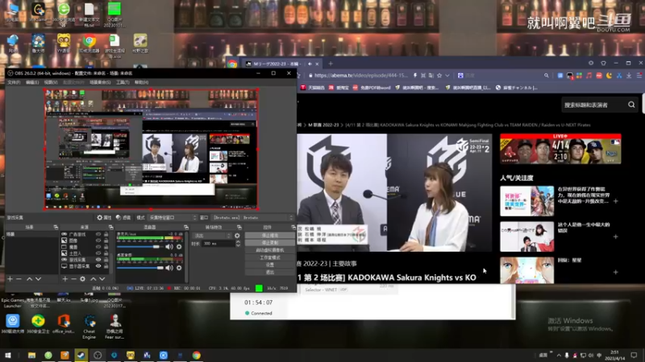Toggle lock on 显示器采集 source
Image resolution: width=645 pixels, height=362 pixels.
click(x=106, y=266)
